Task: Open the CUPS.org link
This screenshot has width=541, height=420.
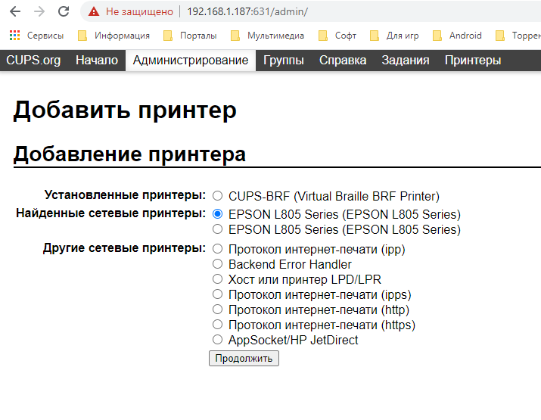Action: tap(33, 61)
